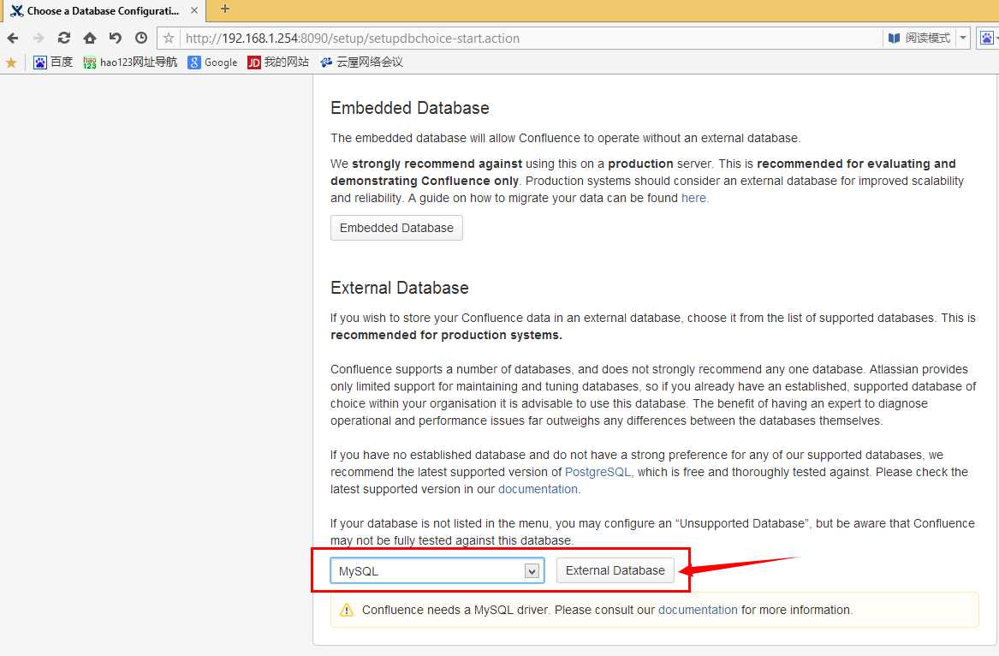Open the MySQL database type dropdown
The image size is (999, 656).
click(437, 571)
